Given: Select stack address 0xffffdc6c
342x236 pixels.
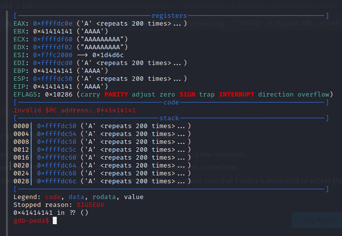Looking at the screenshot, I should (56, 181).
